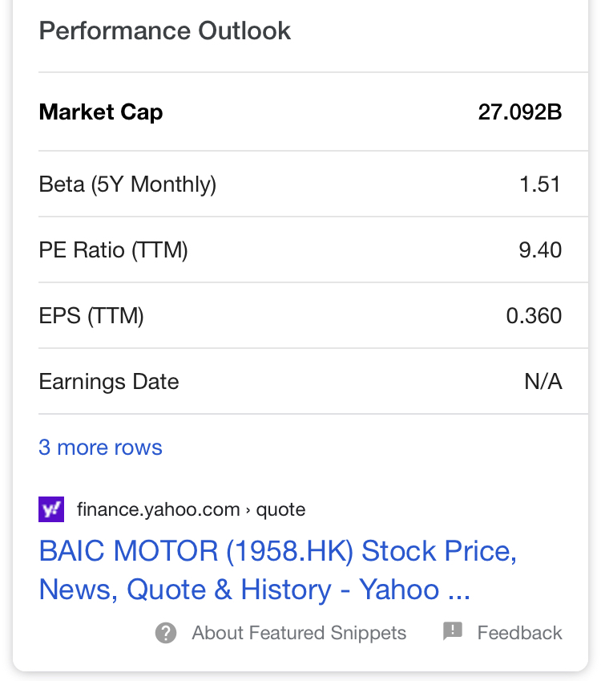Open the BAIC MOTOR Stock Price result link
Screen dimensions: 601x681
[x=277, y=570]
